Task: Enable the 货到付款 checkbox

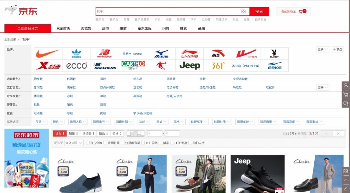Action: [x=105, y=143]
